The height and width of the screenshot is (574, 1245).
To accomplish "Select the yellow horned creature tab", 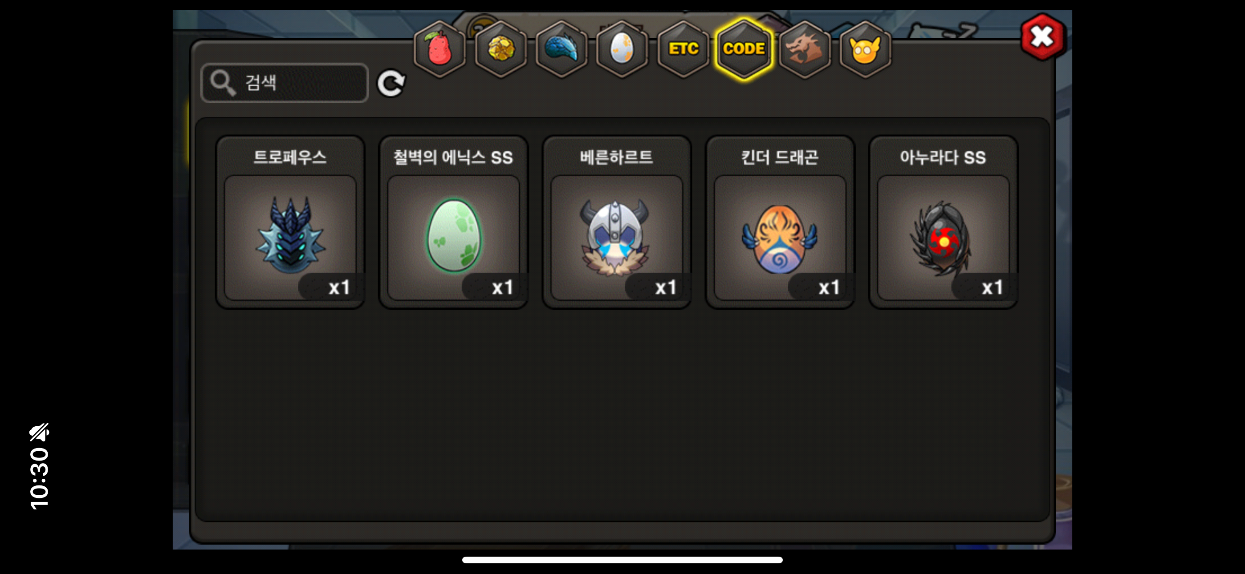I will point(865,49).
